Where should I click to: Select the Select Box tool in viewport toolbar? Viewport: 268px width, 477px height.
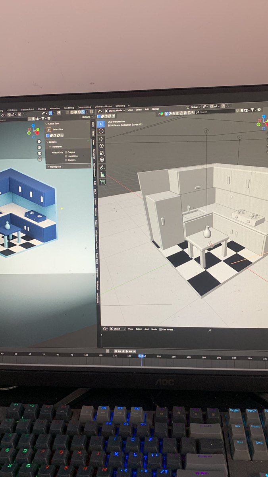coord(101,124)
